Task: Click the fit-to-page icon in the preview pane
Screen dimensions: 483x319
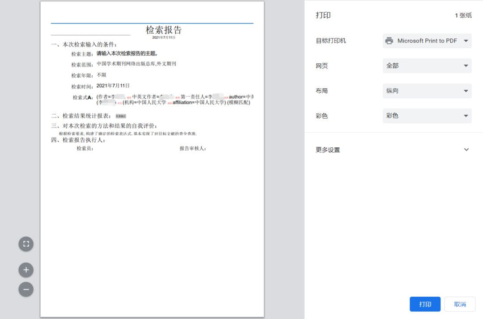Action: click(x=25, y=244)
